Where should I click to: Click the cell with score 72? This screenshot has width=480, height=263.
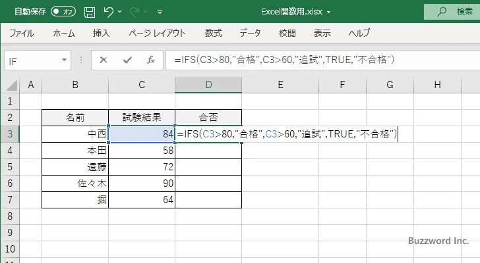tap(142, 167)
